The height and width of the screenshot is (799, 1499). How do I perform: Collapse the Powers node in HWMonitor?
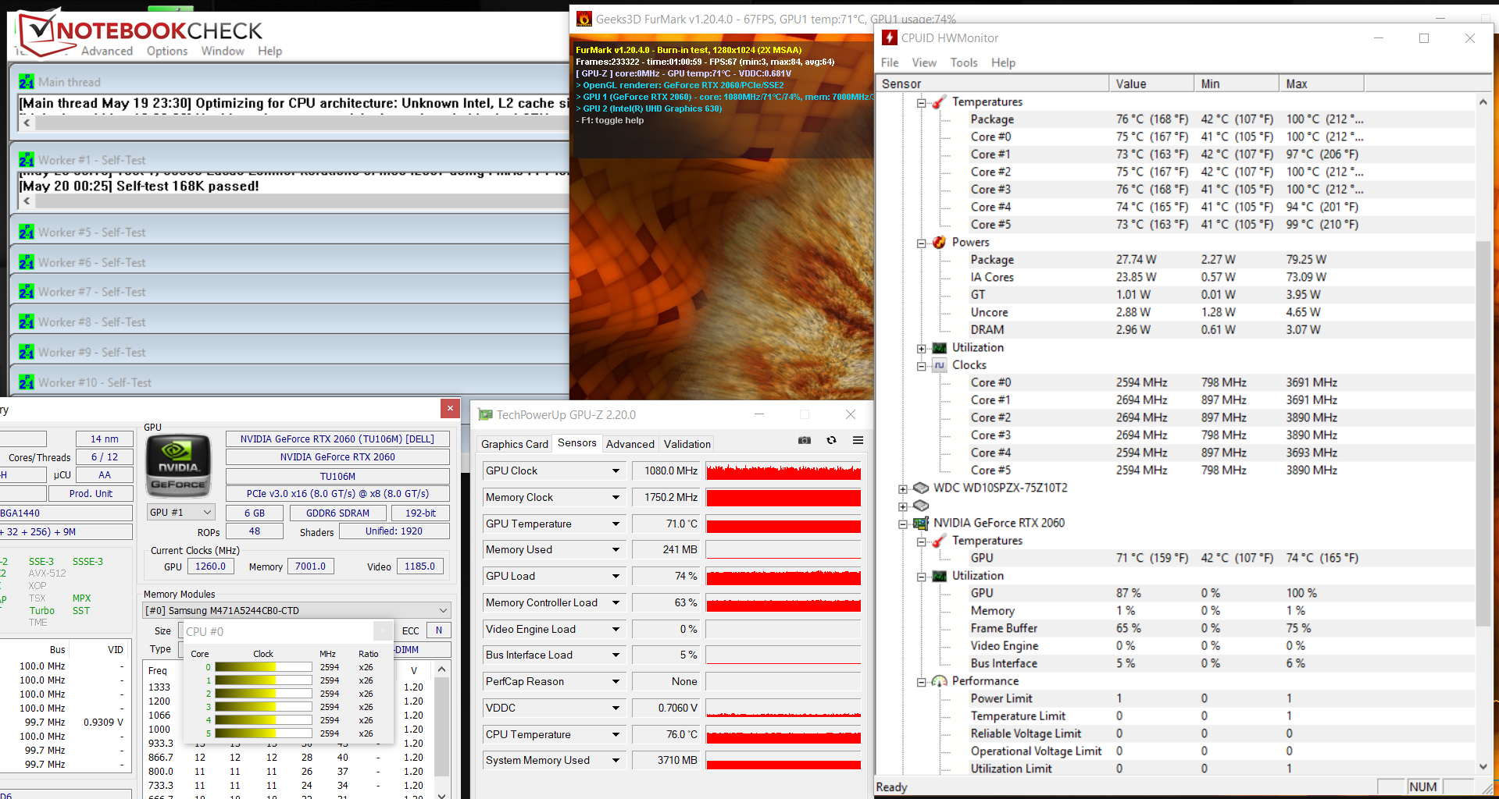click(922, 243)
